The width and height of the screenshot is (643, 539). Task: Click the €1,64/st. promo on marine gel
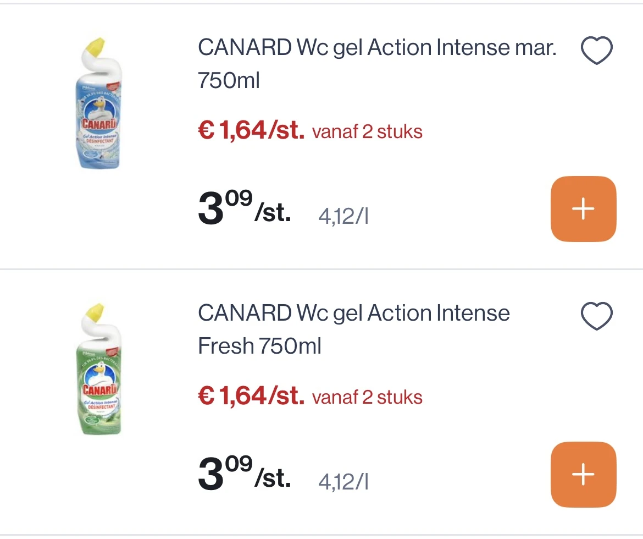pos(251,131)
